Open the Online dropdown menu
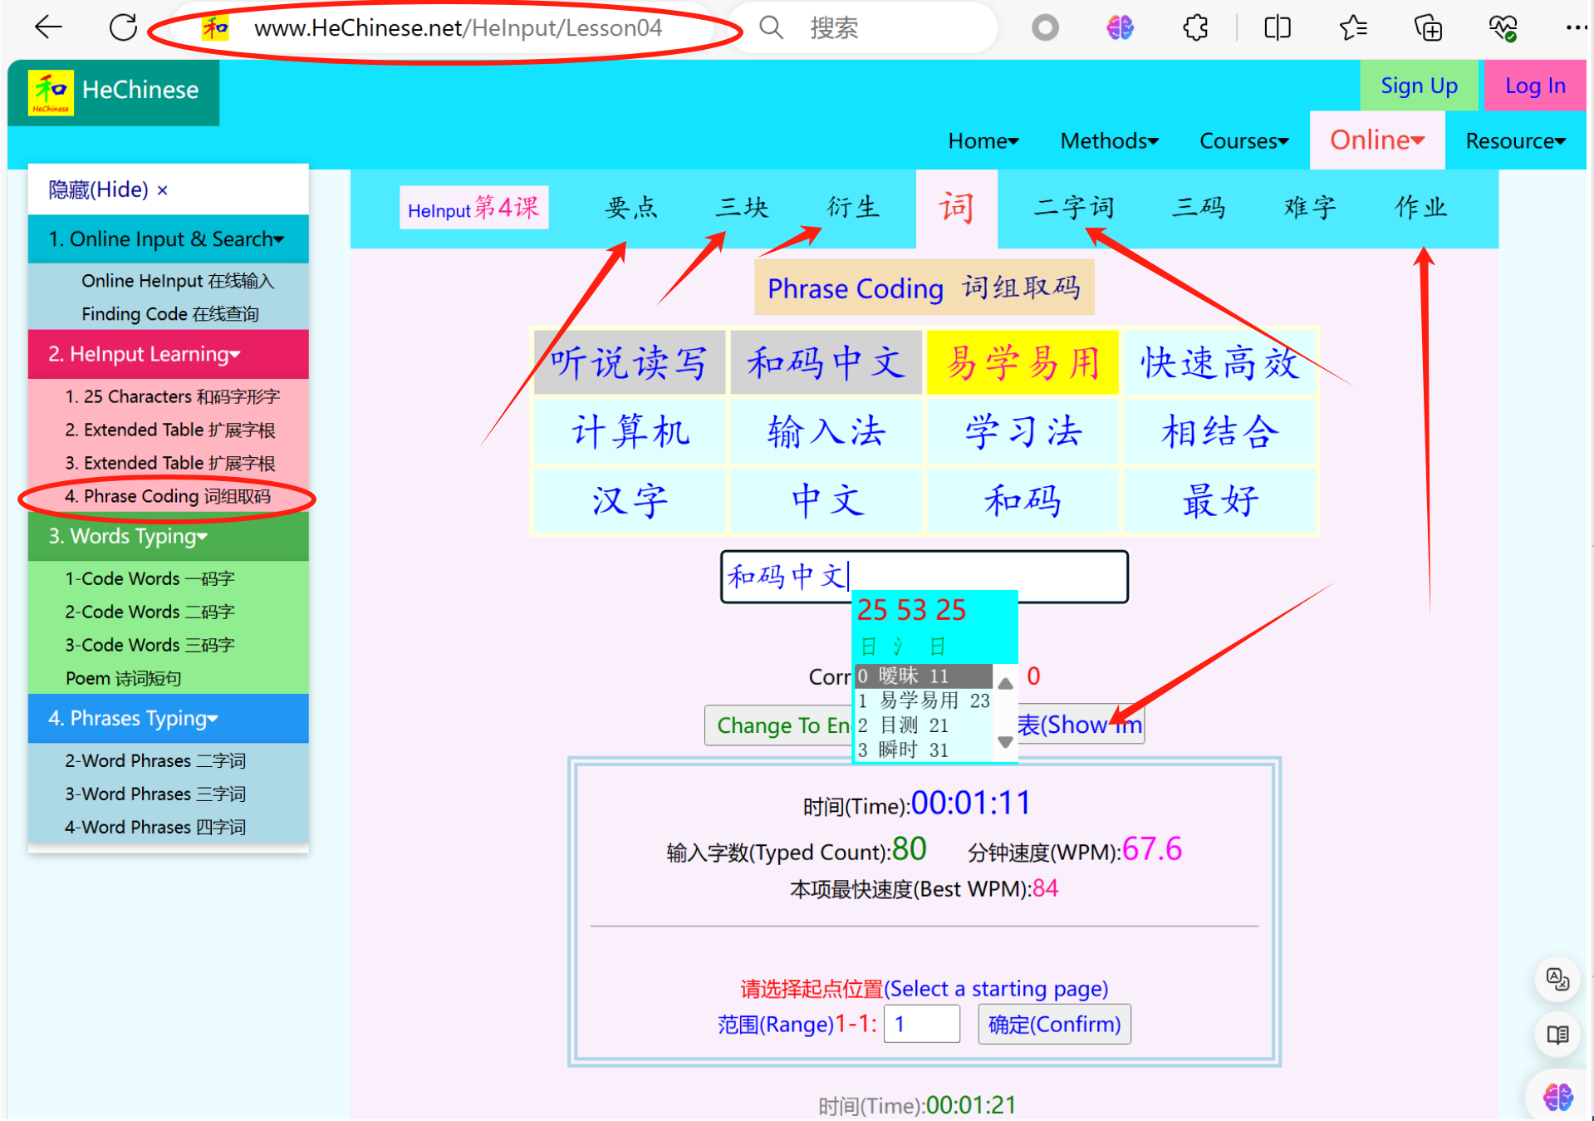This screenshot has width=1594, height=1121. point(1377,140)
